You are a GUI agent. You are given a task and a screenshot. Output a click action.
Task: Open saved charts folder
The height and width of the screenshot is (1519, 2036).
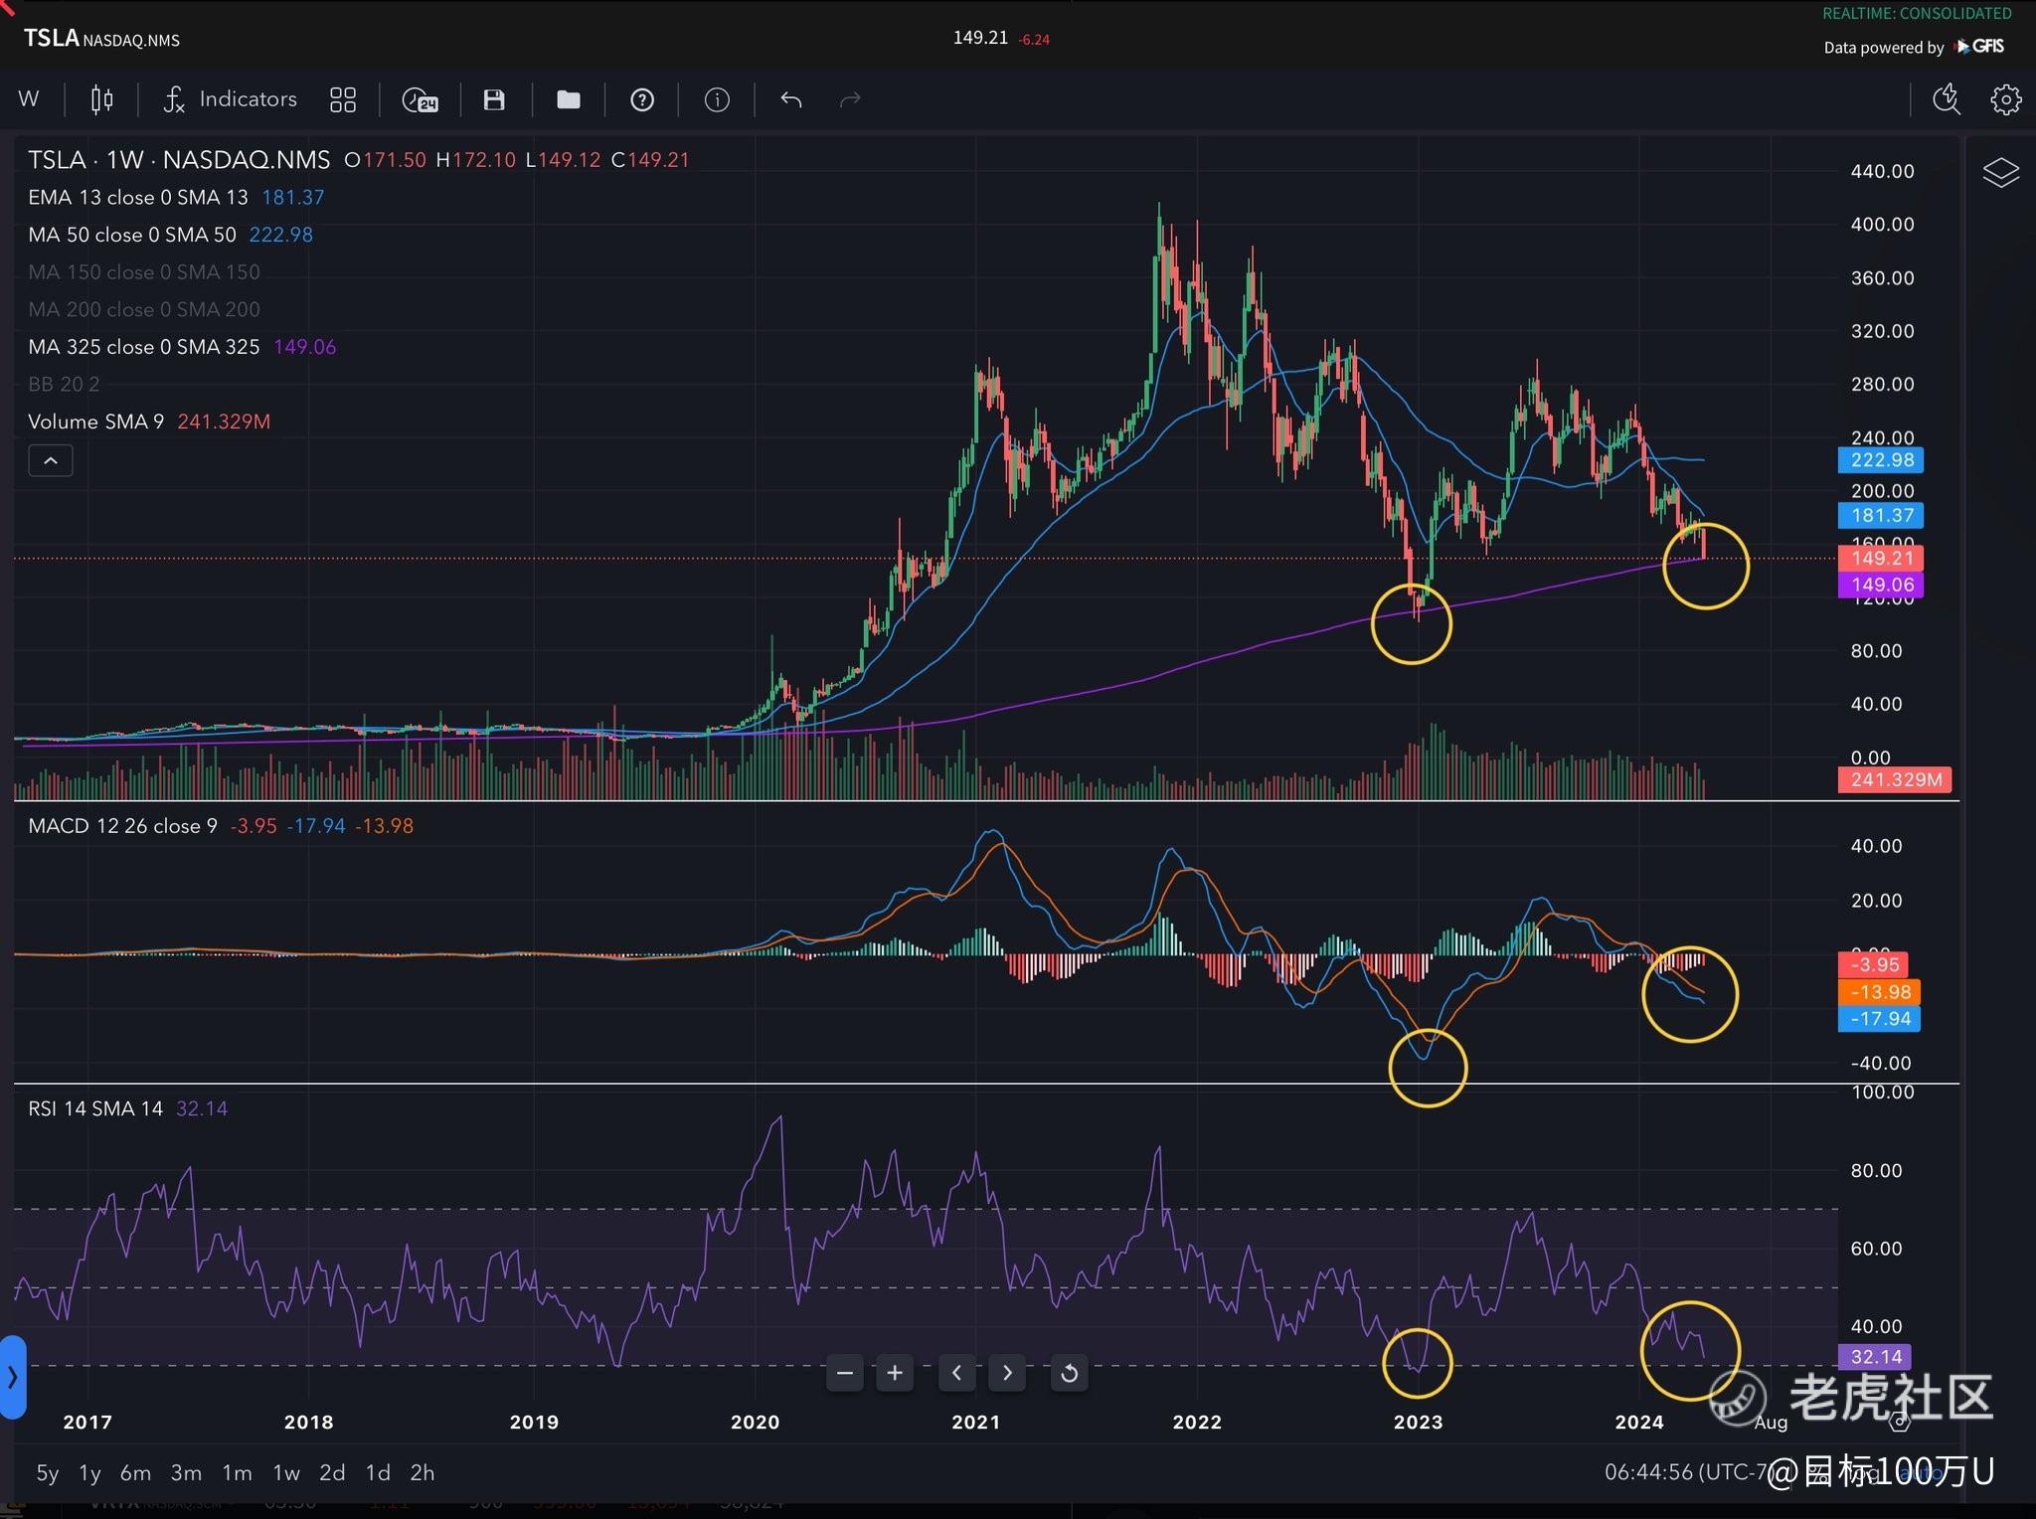point(569,99)
